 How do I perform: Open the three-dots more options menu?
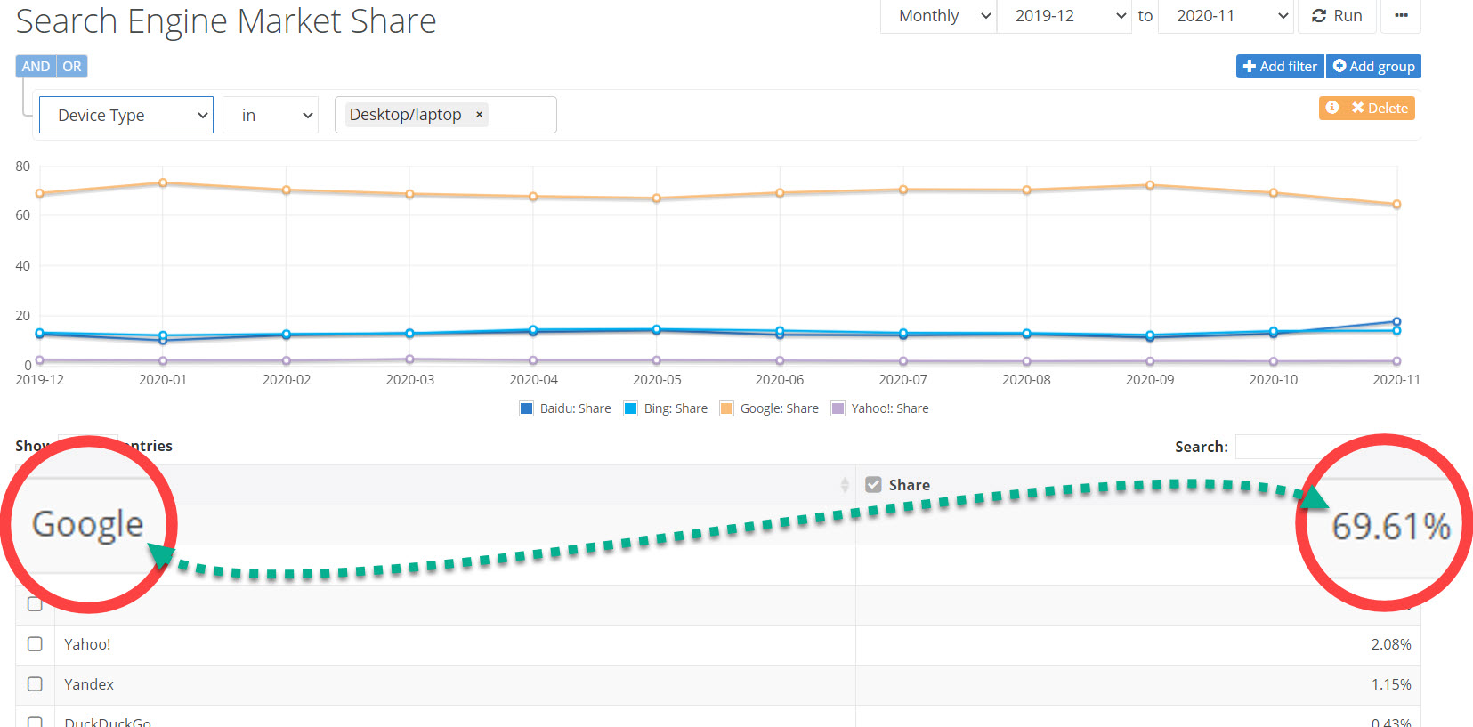tap(1401, 16)
